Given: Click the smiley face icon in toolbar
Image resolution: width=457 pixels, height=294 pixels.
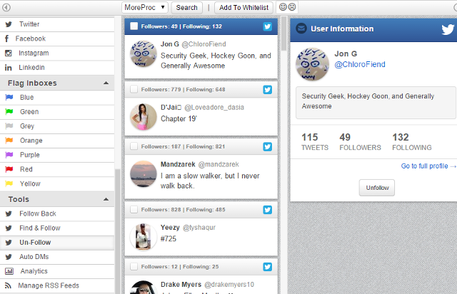Looking at the screenshot, I should (283, 6).
